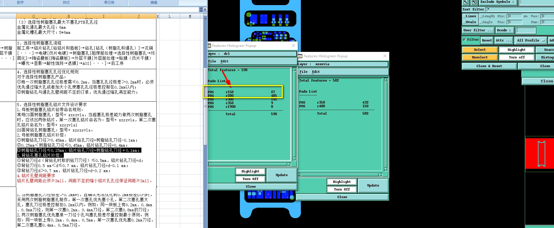554x228 pixels.
Task: Click in the Text filter input field
Action: (x=520, y=9)
